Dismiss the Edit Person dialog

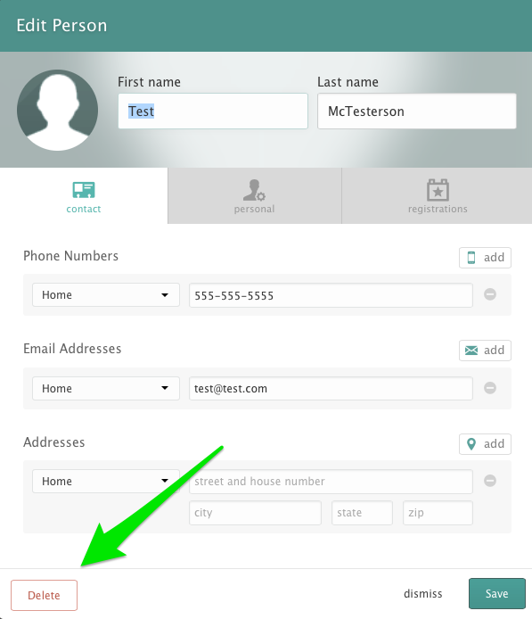[422, 594]
